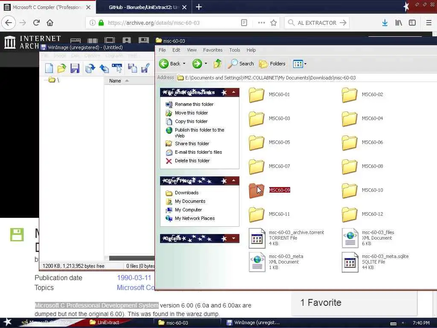Click Format disk icon in WinImage toolbar
Screen dimensions: 437x328
pyautogui.click(x=117, y=68)
